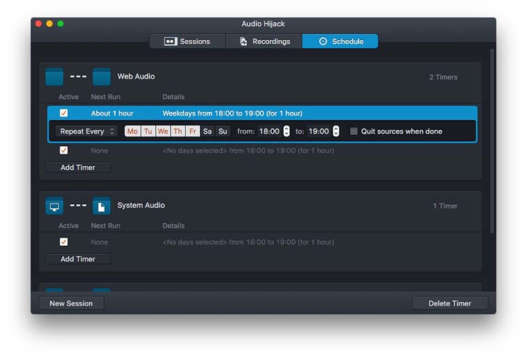Click the vertical scrollbar on the right
The width and height of the screenshot is (527, 358).
pos(492,138)
